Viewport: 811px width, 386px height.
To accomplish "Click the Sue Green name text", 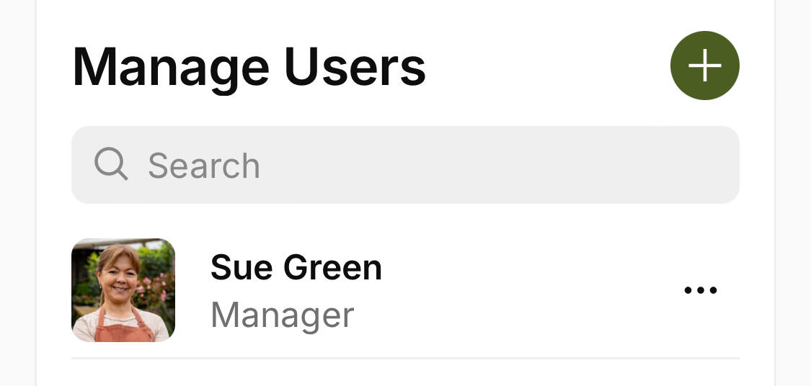I will (x=296, y=267).
